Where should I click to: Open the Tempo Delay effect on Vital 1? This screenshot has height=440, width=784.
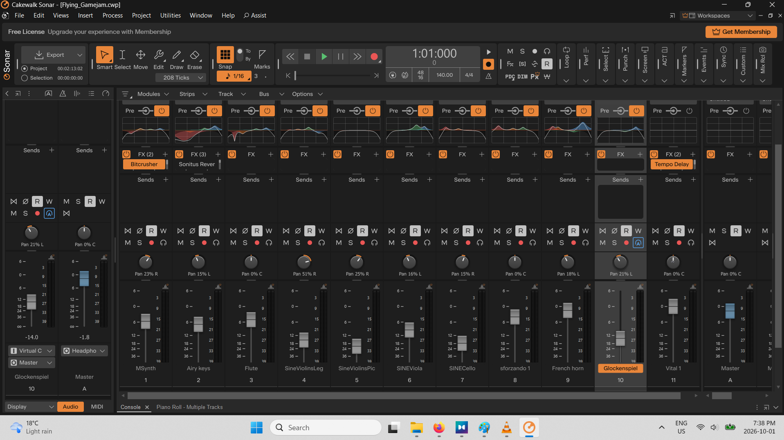(x=671, y=164)
